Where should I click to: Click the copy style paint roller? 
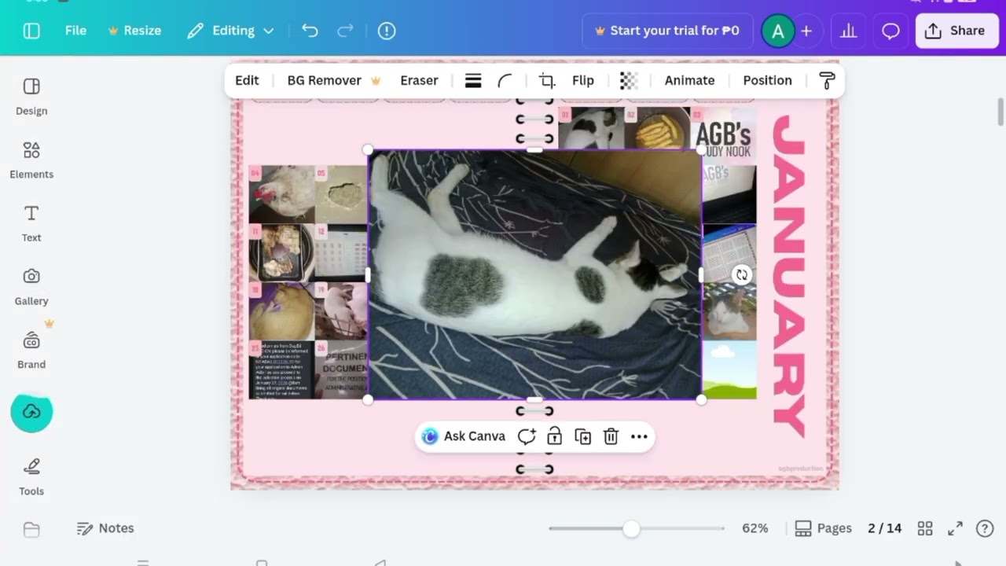pyautogui.click(x=827, y=80)
